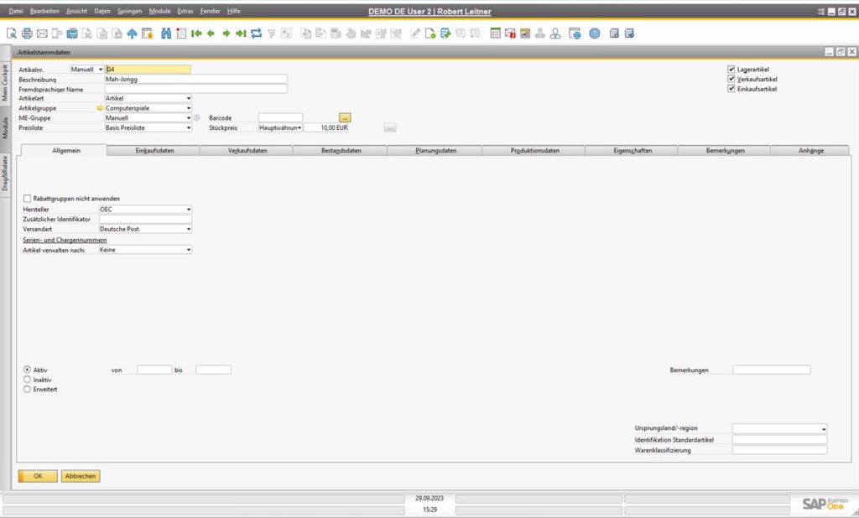Open the Artikelnr. Manuell dropdown
The width and height of the screenshot is (859, 518).
[x=101, y=70]
